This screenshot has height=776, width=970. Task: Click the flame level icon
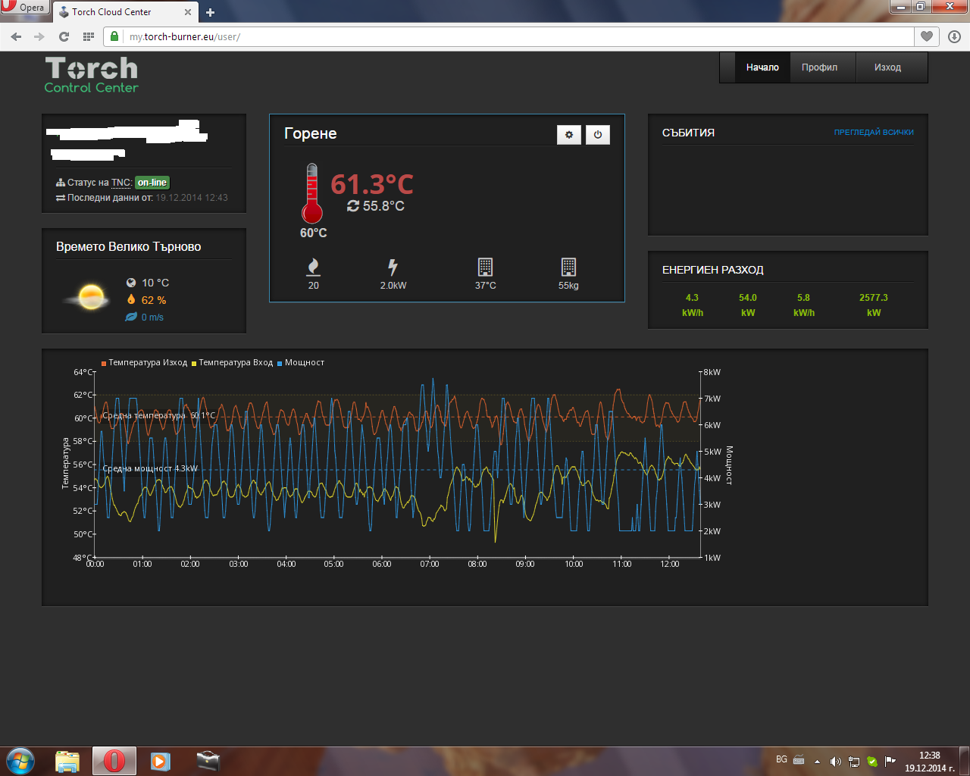click(x=313, y=267)
